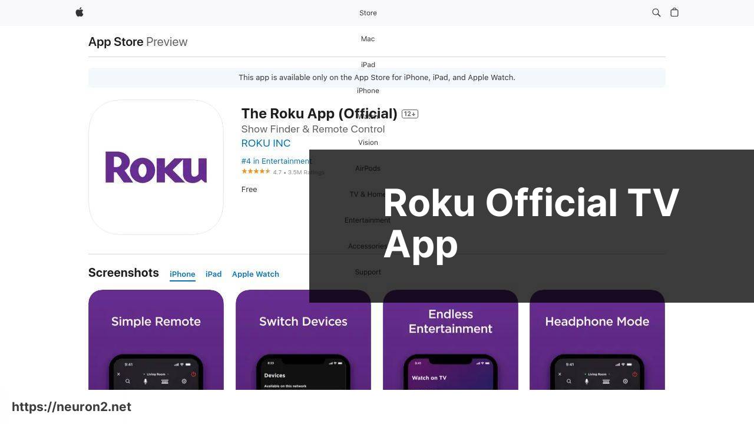Select the iPhone screenshots tab

pyautogui.click(x=183, y=274)
